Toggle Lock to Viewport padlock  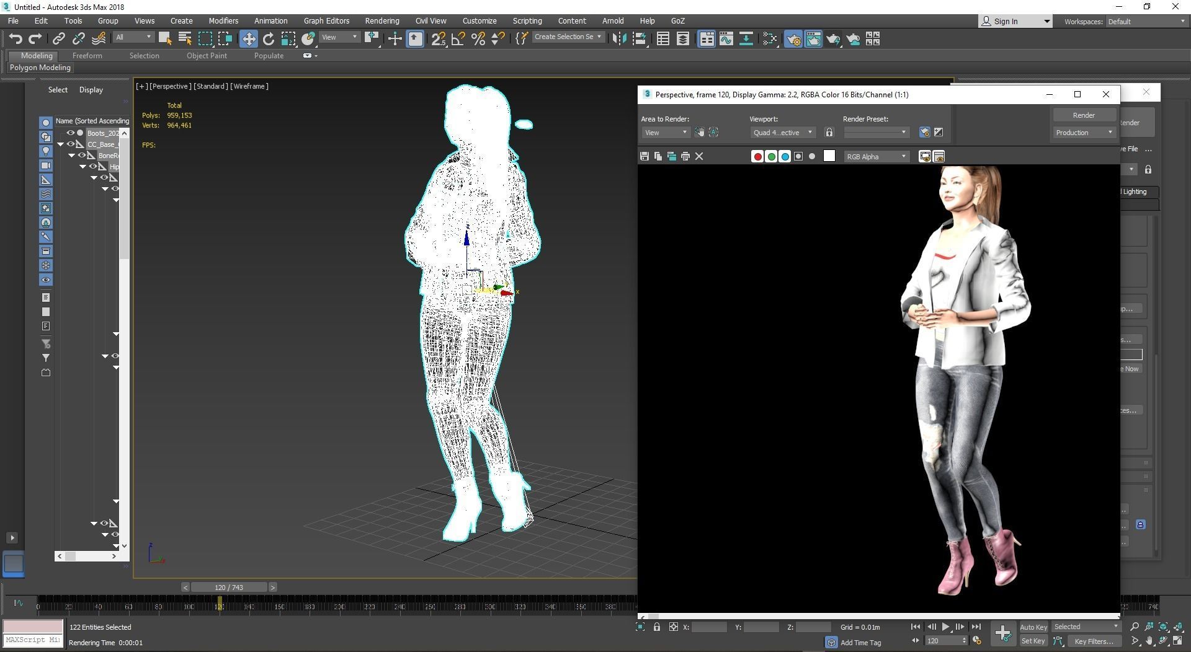[829, 133]
